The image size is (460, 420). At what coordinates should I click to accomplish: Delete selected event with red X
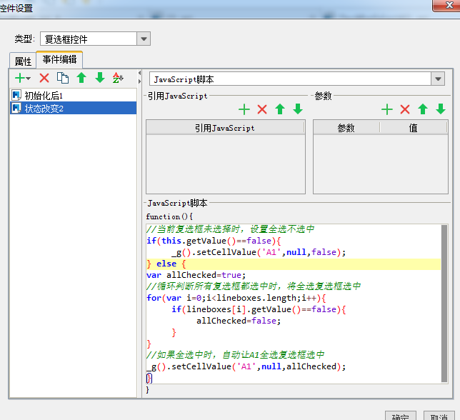point(44,78)
